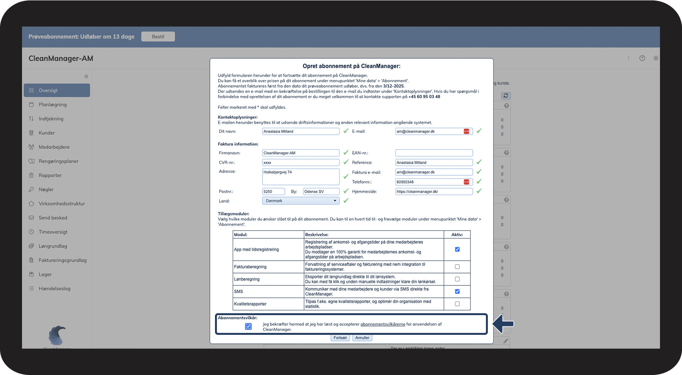This screenshot has width=682, height=375.
Task: Open the settings gear icon
Action: (656, 58)
